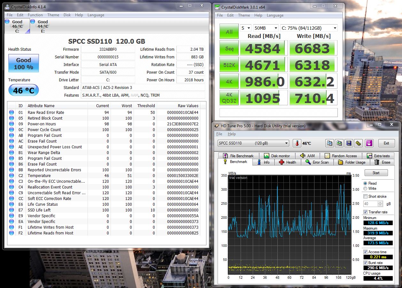This screenshot has height=288, width=402.
Task: Select the Unexpected Power Loss Count status orb
Action: (12, 147)
